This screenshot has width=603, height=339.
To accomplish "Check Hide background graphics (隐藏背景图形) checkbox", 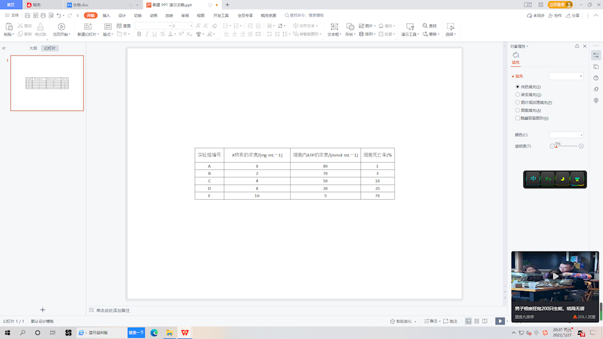I will pos(517,118).
